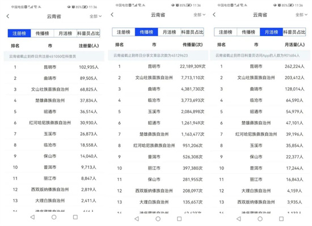Viewport: 312px width, 226px height.
Task: Tap recent apps square in right screen
Action: tap(281, 219)
